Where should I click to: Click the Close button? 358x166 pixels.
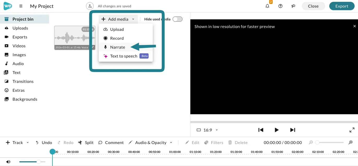coord(313,6)
